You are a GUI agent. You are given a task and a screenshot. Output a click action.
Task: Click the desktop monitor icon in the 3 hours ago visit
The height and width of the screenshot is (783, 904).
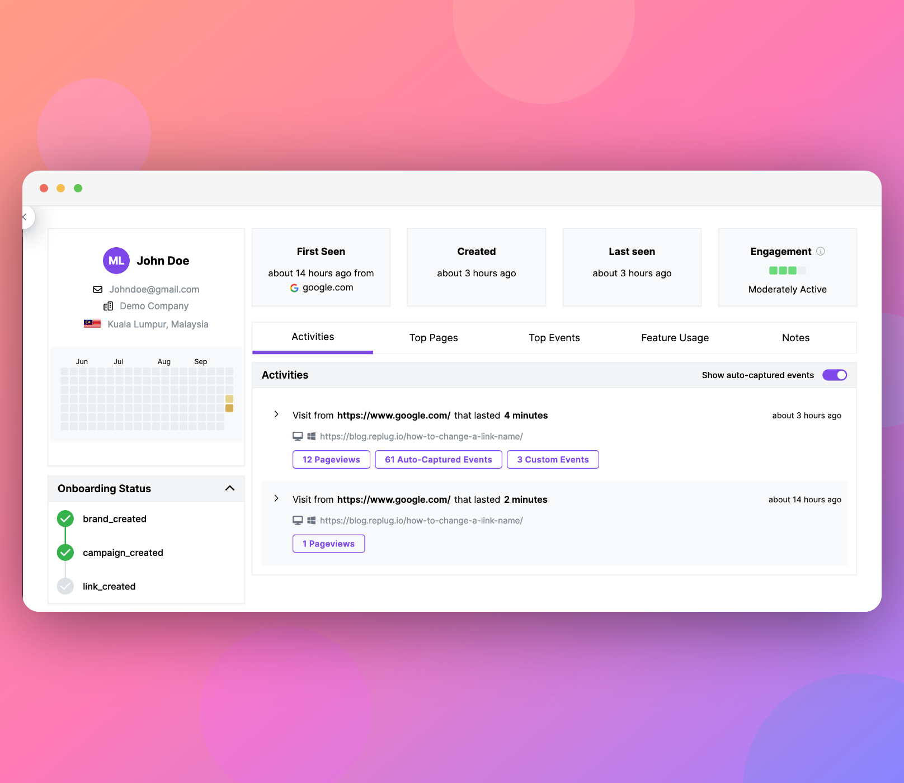click(298, 436)
